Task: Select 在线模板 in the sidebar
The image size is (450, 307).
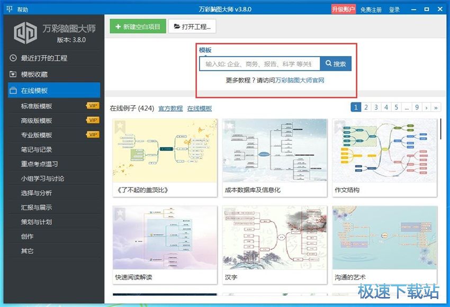Action: pos(54,90)
